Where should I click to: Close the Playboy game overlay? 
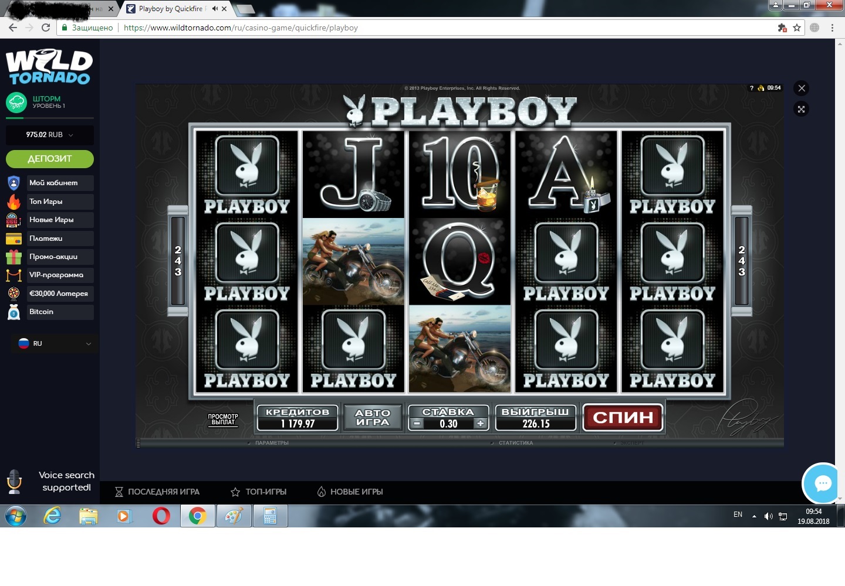(x=802, y=88)
